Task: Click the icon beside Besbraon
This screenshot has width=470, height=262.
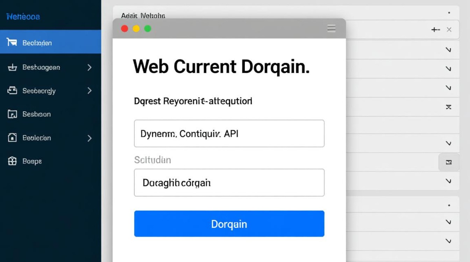Action: tap(12, 114)
